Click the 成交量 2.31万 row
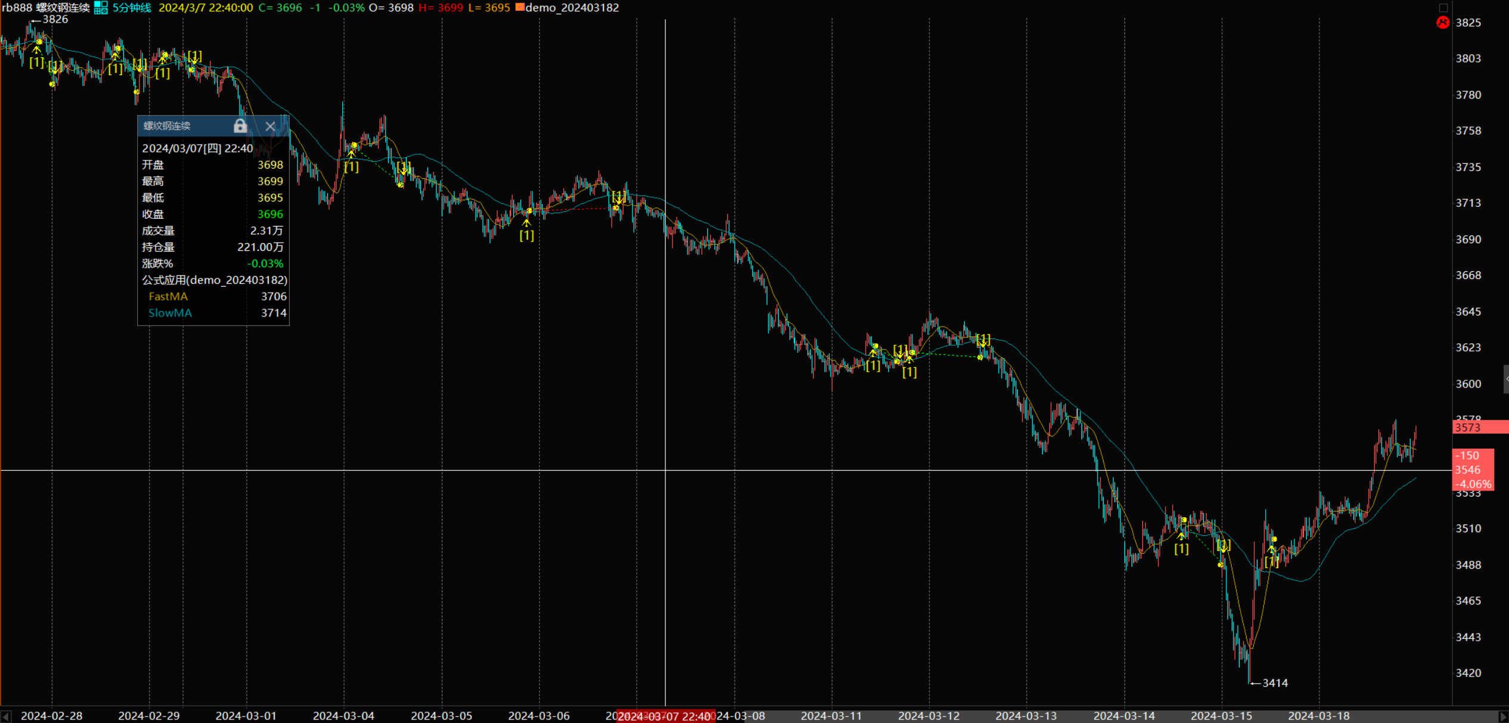1509x723 pixels. 213,231
